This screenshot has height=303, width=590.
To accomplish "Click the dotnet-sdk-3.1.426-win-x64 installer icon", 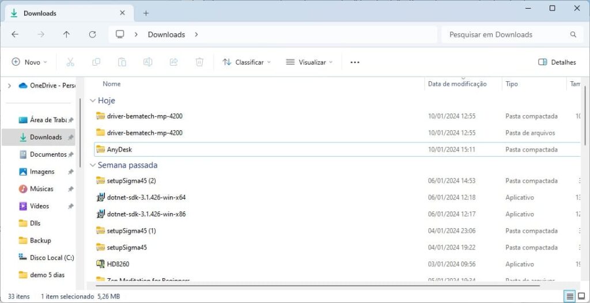I will (100, 197).
